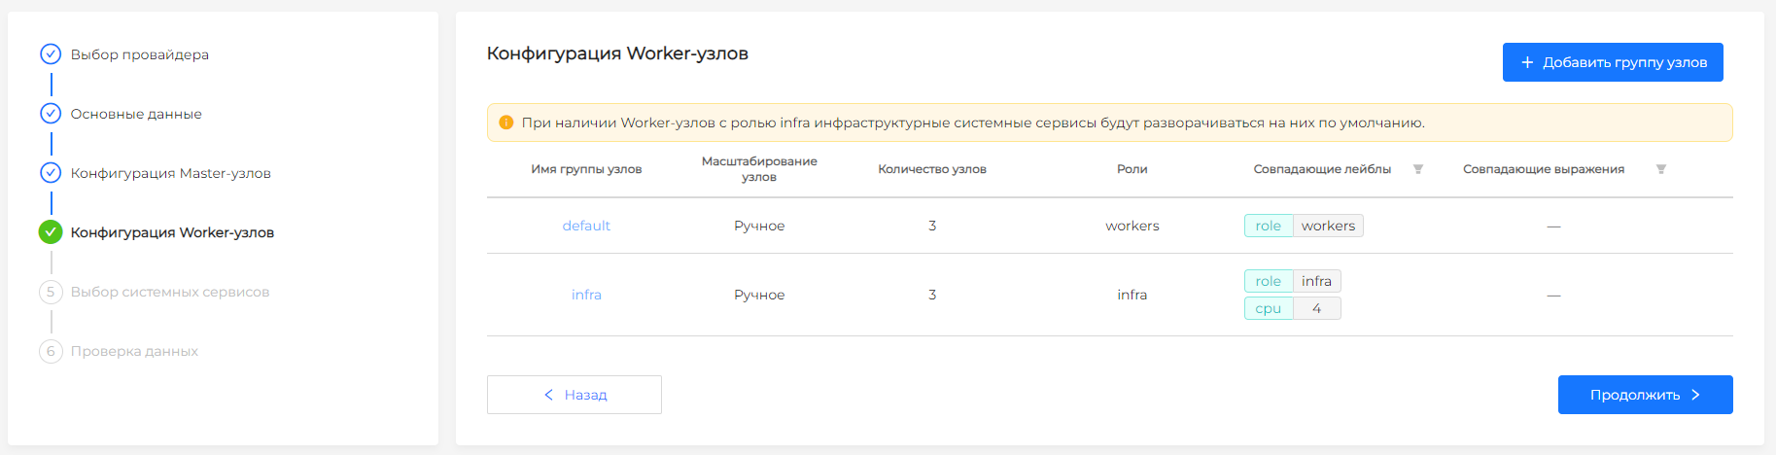Click the filter icon for Совпадающие выражения
This screenshot has height=455, width=1776.
pos(1660,169)
